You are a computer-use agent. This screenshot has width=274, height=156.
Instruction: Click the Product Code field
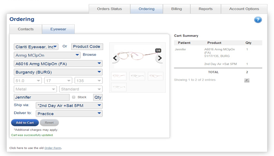tap(87, 46)
